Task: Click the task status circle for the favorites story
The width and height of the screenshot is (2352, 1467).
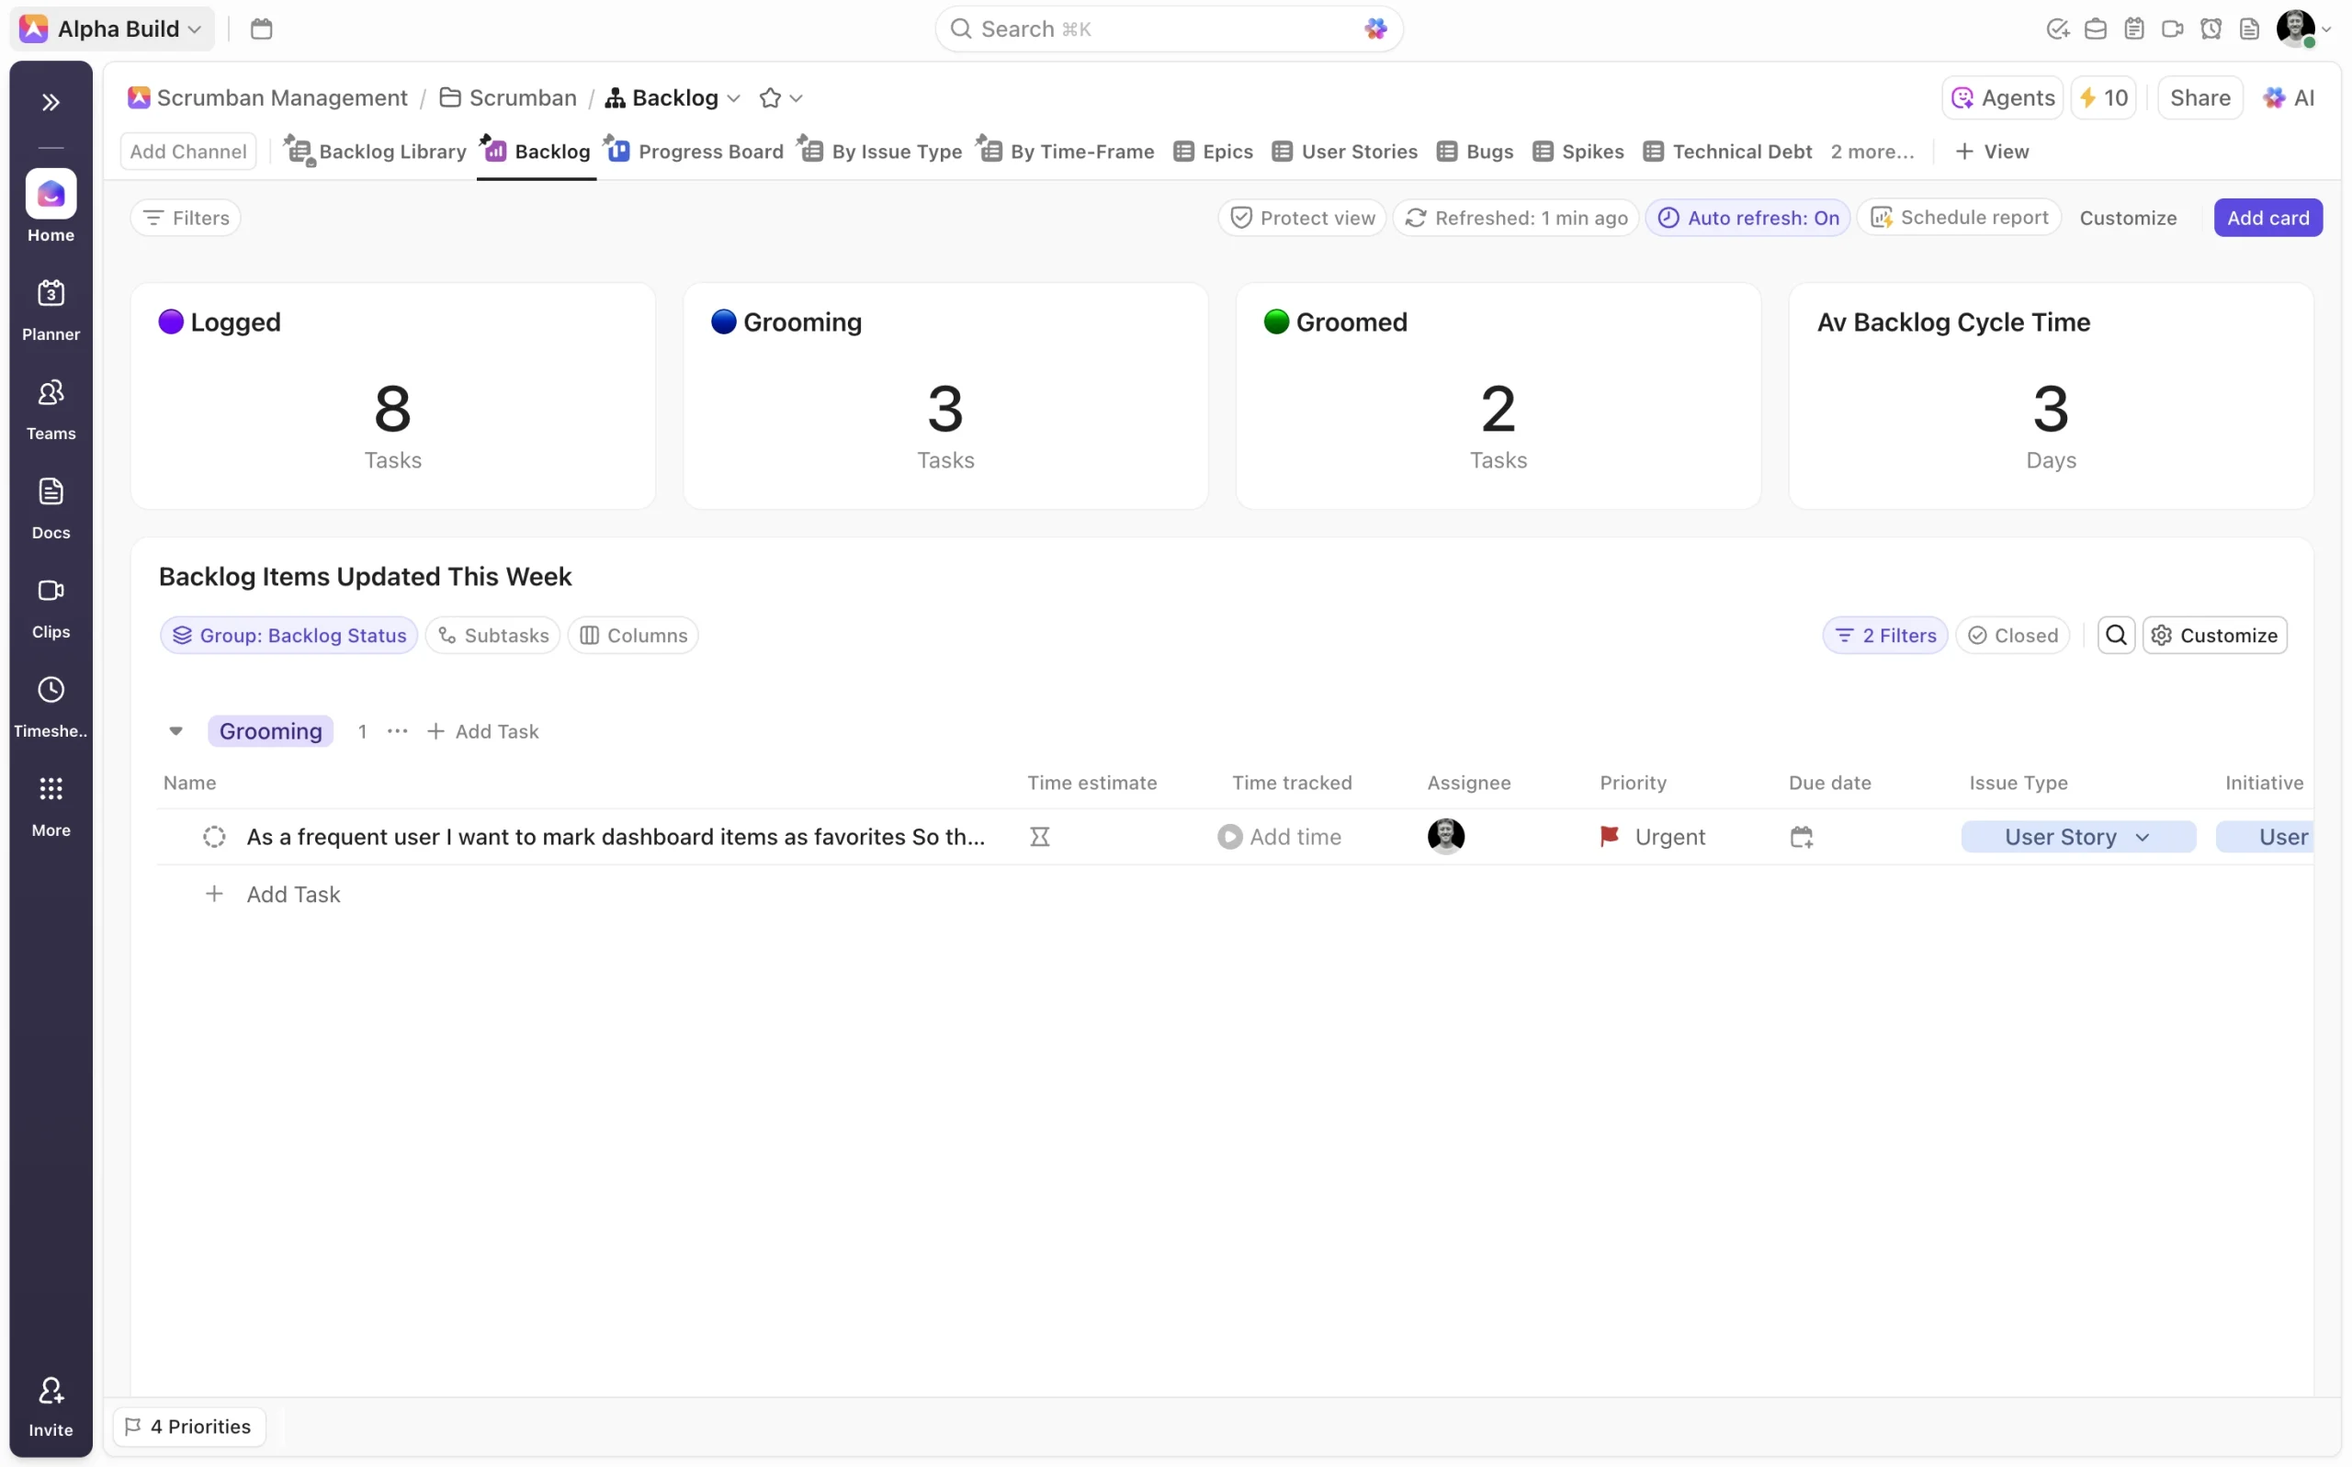Action: pos(214,836)
